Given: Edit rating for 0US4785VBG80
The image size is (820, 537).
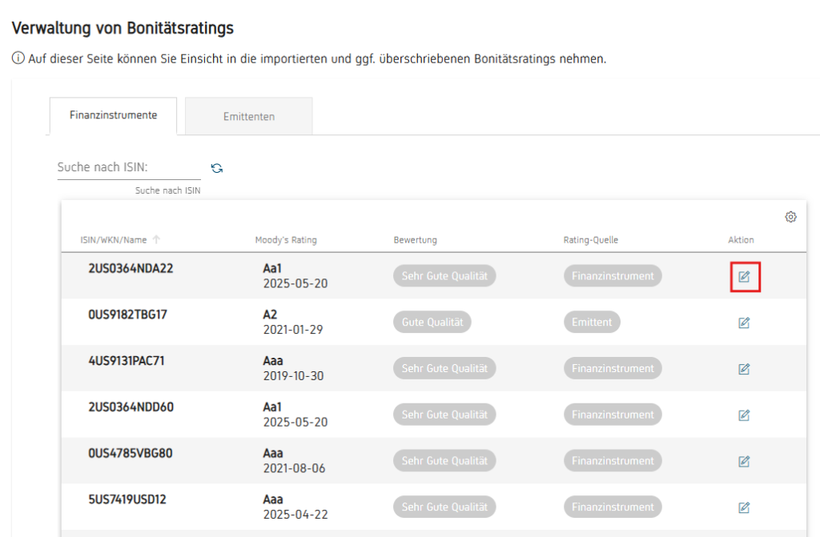Looking at the screenshot, I should (x=744, y=461).
